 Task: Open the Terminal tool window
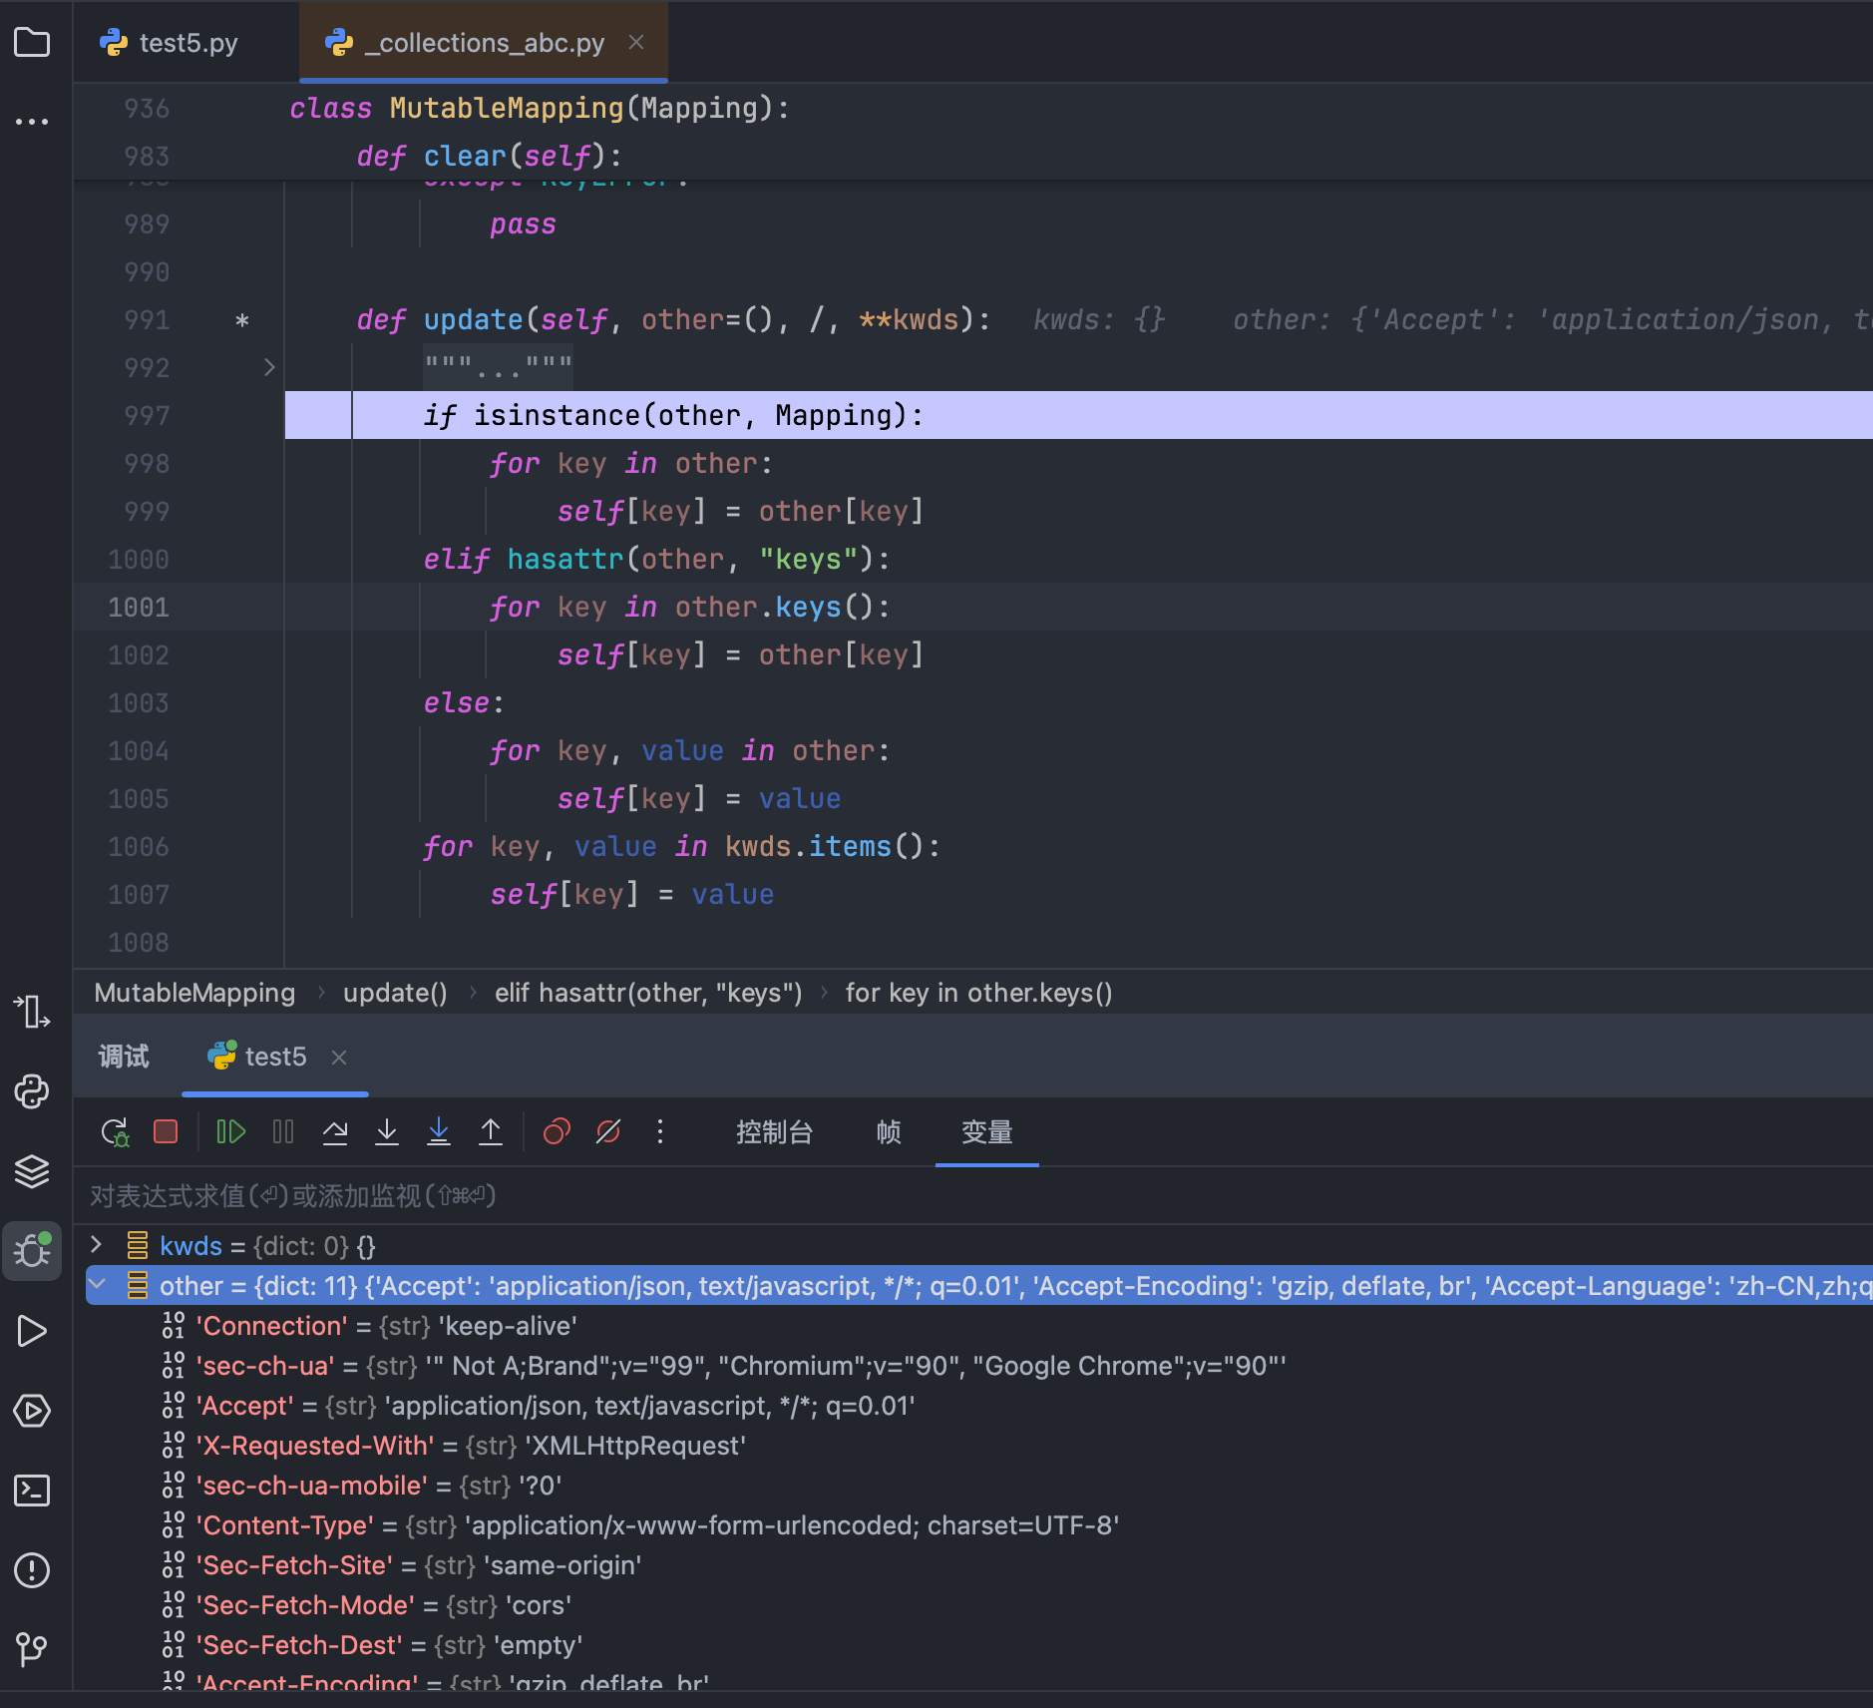tap(32, 1491)
